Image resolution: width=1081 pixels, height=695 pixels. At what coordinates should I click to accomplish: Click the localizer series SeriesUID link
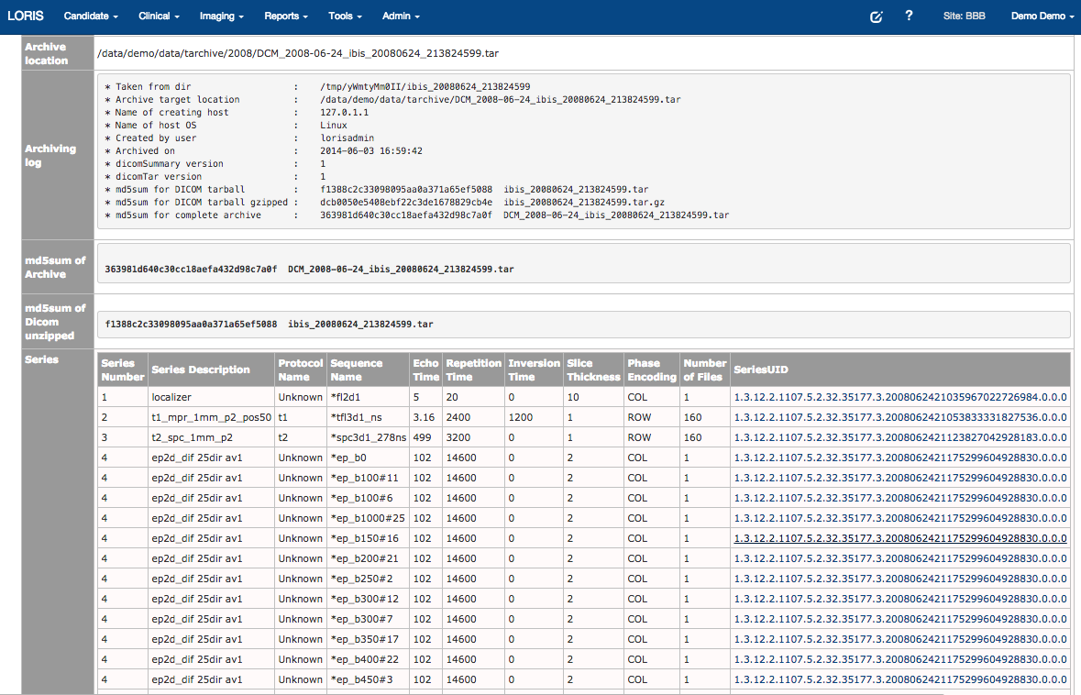[x=899, y=397]
